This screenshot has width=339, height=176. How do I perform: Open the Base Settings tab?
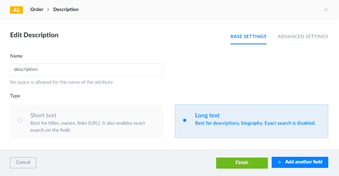248,37
